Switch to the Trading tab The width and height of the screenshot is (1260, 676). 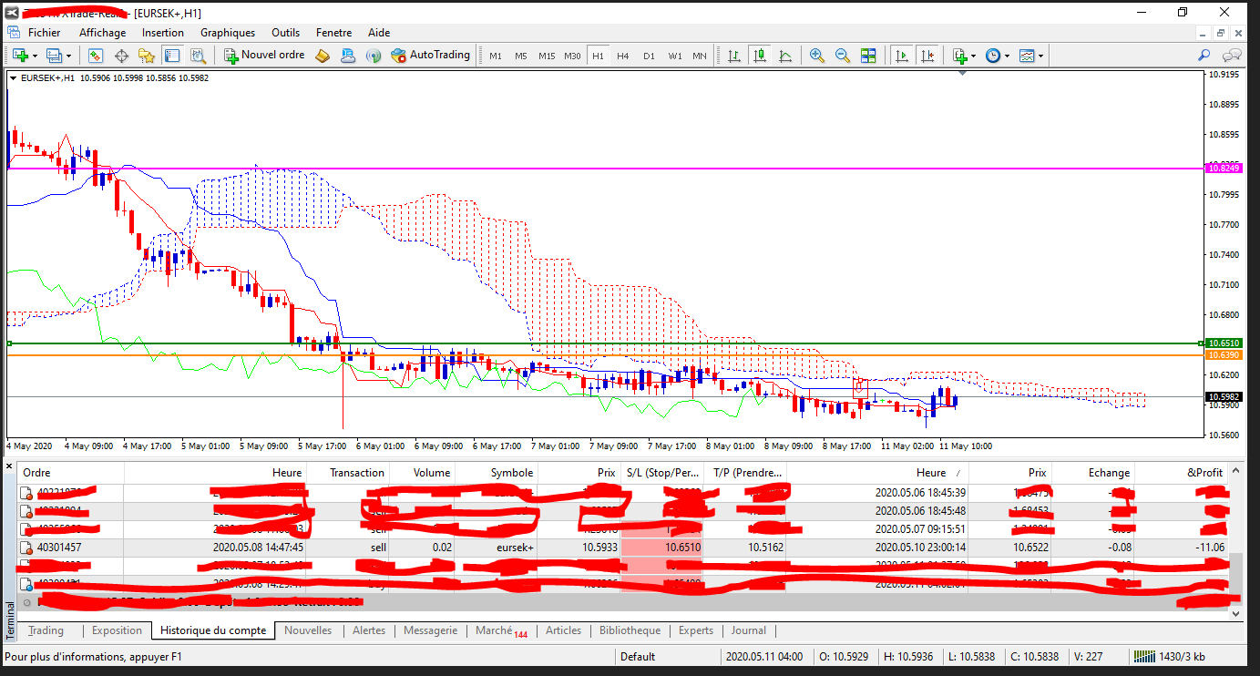[46, 630]
